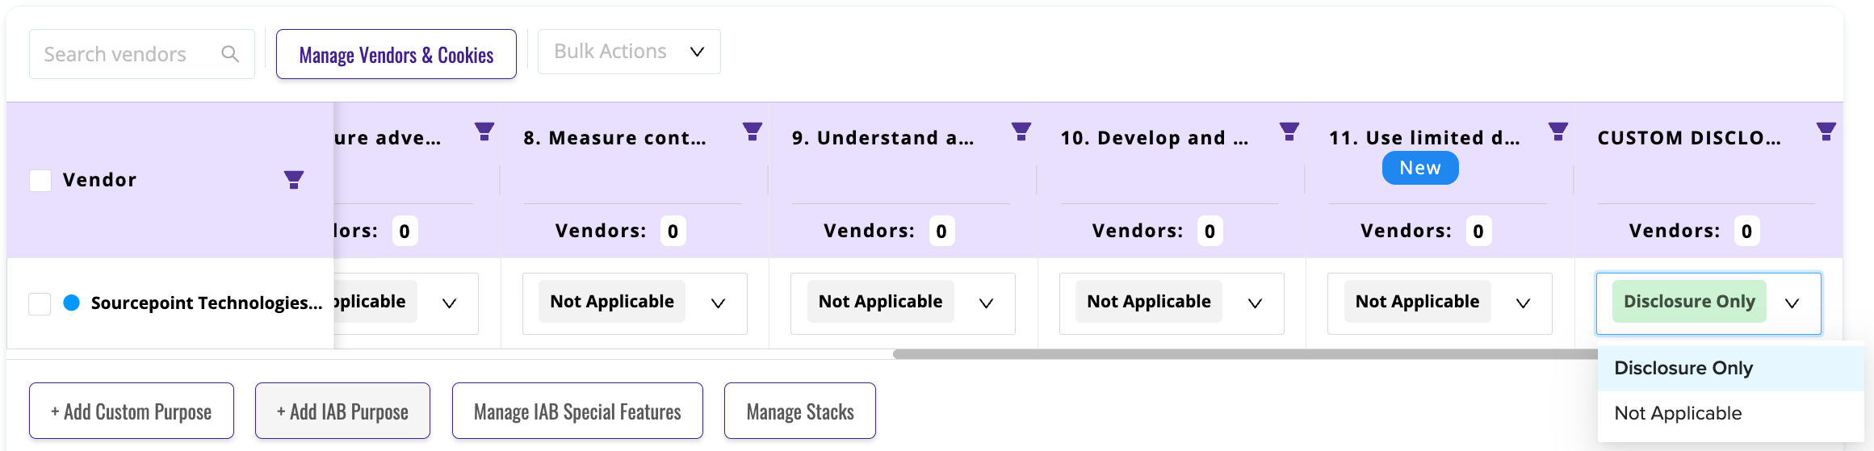Click the Vendor column filter icon
Viewport: 1874px width, 451px height.
(x=294, y=180)
